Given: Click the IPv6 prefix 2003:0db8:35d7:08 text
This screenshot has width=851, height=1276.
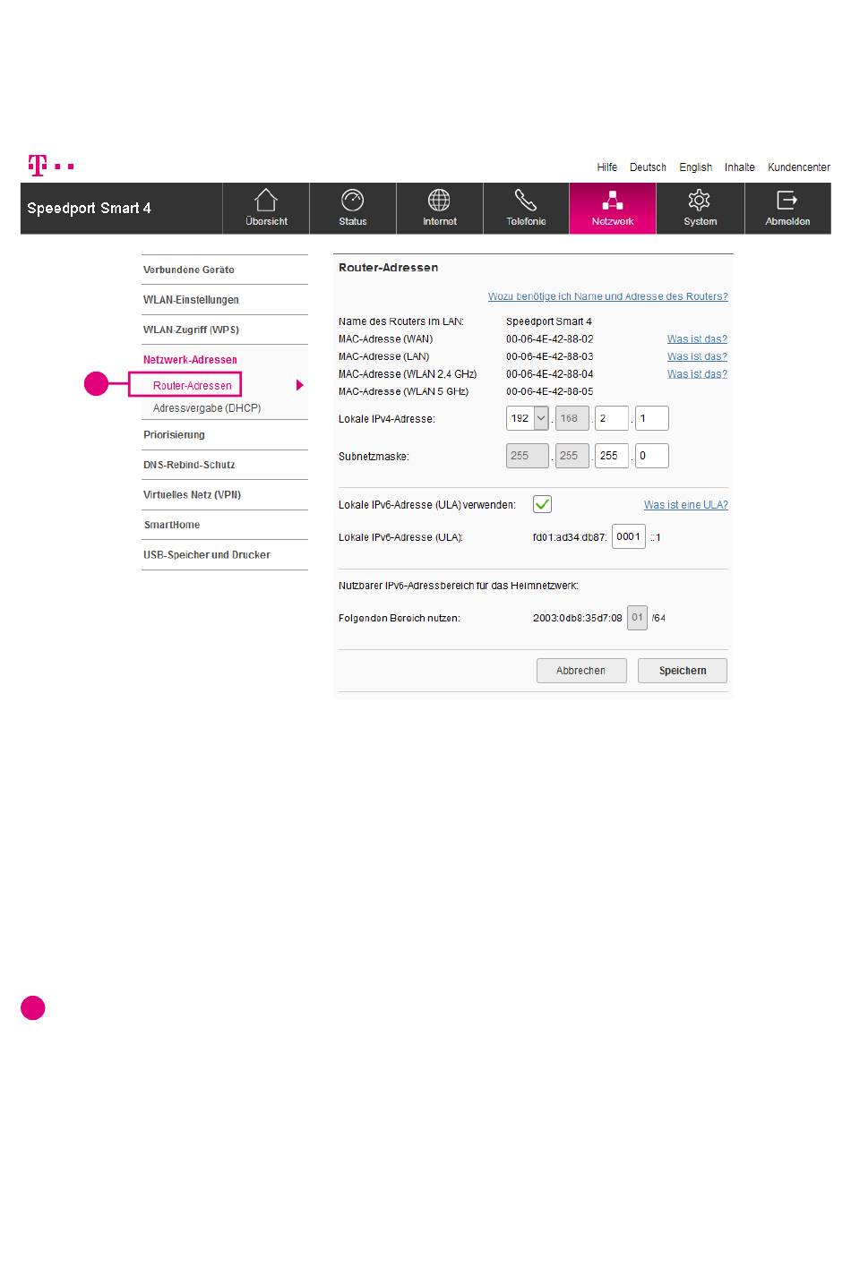Looking at the screenshot, I should [578, 618].
